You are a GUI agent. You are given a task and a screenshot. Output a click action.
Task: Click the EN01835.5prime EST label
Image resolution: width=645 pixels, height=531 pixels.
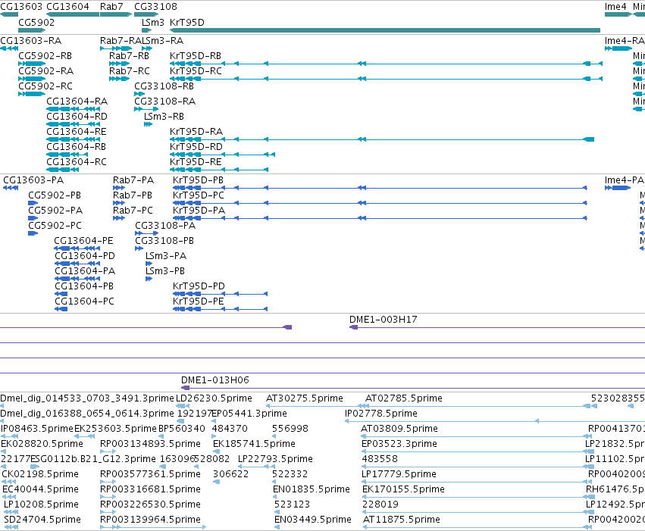pos(312,489)
